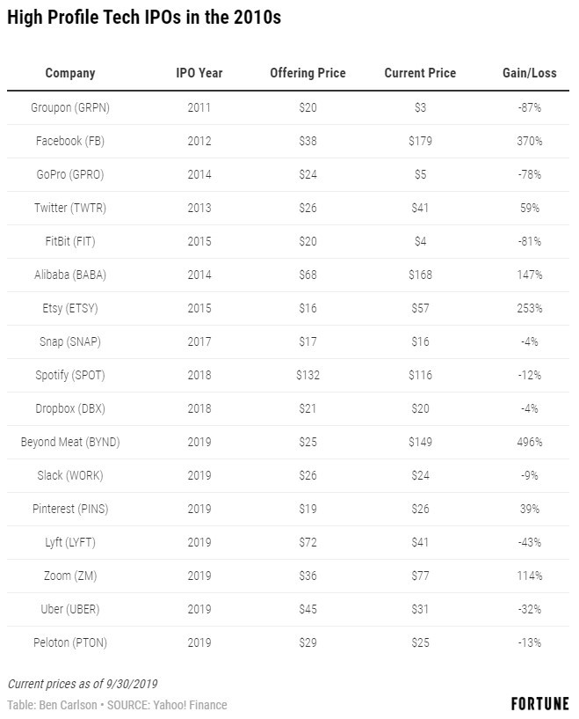Select Spotify's $132 offering price
Image resolution: width=579 pixels, height=719 pixels.
pos(308,375)
